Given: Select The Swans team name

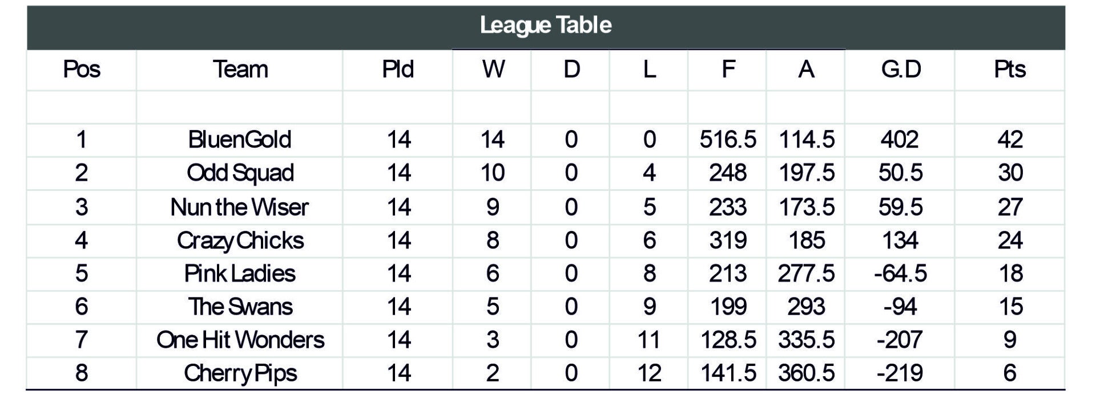Looking at the screenshot, I should click(240, 307).
